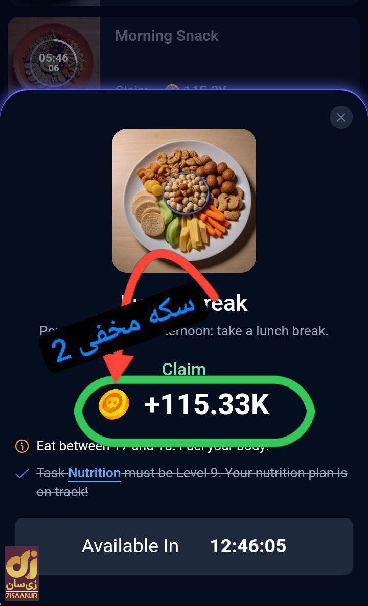The image size is (368, 606).
Task: Close the lunch break popup
Action: pos(341,117)
